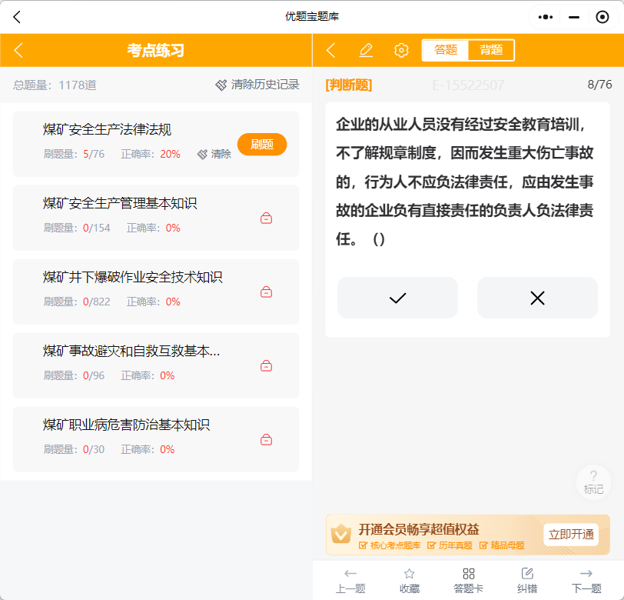Screen dimensions: 624x600
Task: Go to 上一题 previous question
Action: click(x=350, y=581)
